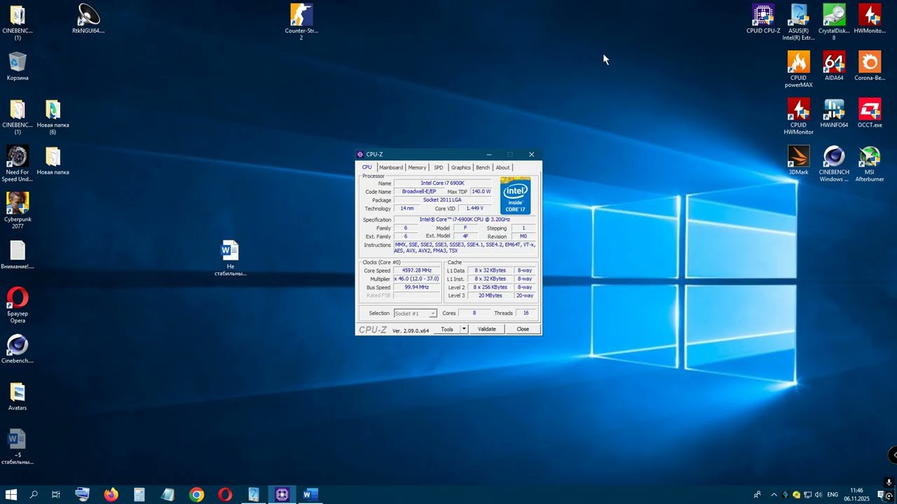Click the Core VID value 1.449 V
Image resolution: width=897 pixels, height=504 pixels.
tap(474, 209)
